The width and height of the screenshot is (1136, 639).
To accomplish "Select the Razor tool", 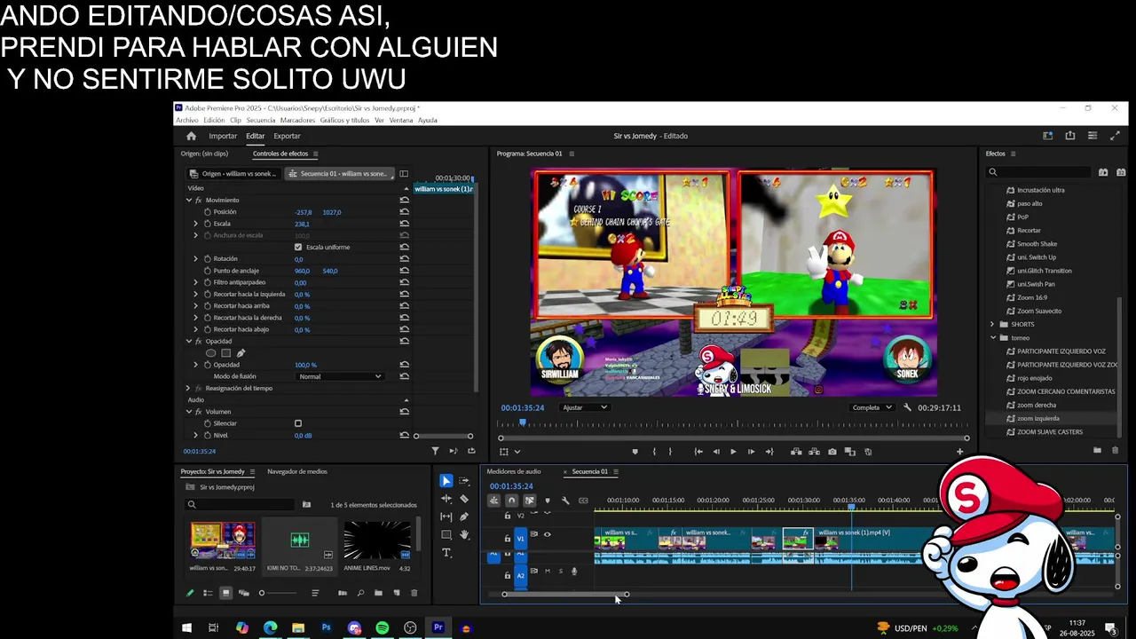I will [464, 499].
